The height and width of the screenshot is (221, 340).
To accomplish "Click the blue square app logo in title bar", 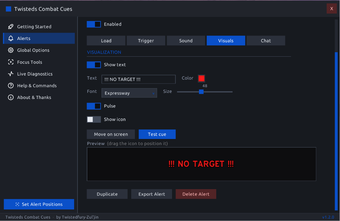I will point(8,9).
